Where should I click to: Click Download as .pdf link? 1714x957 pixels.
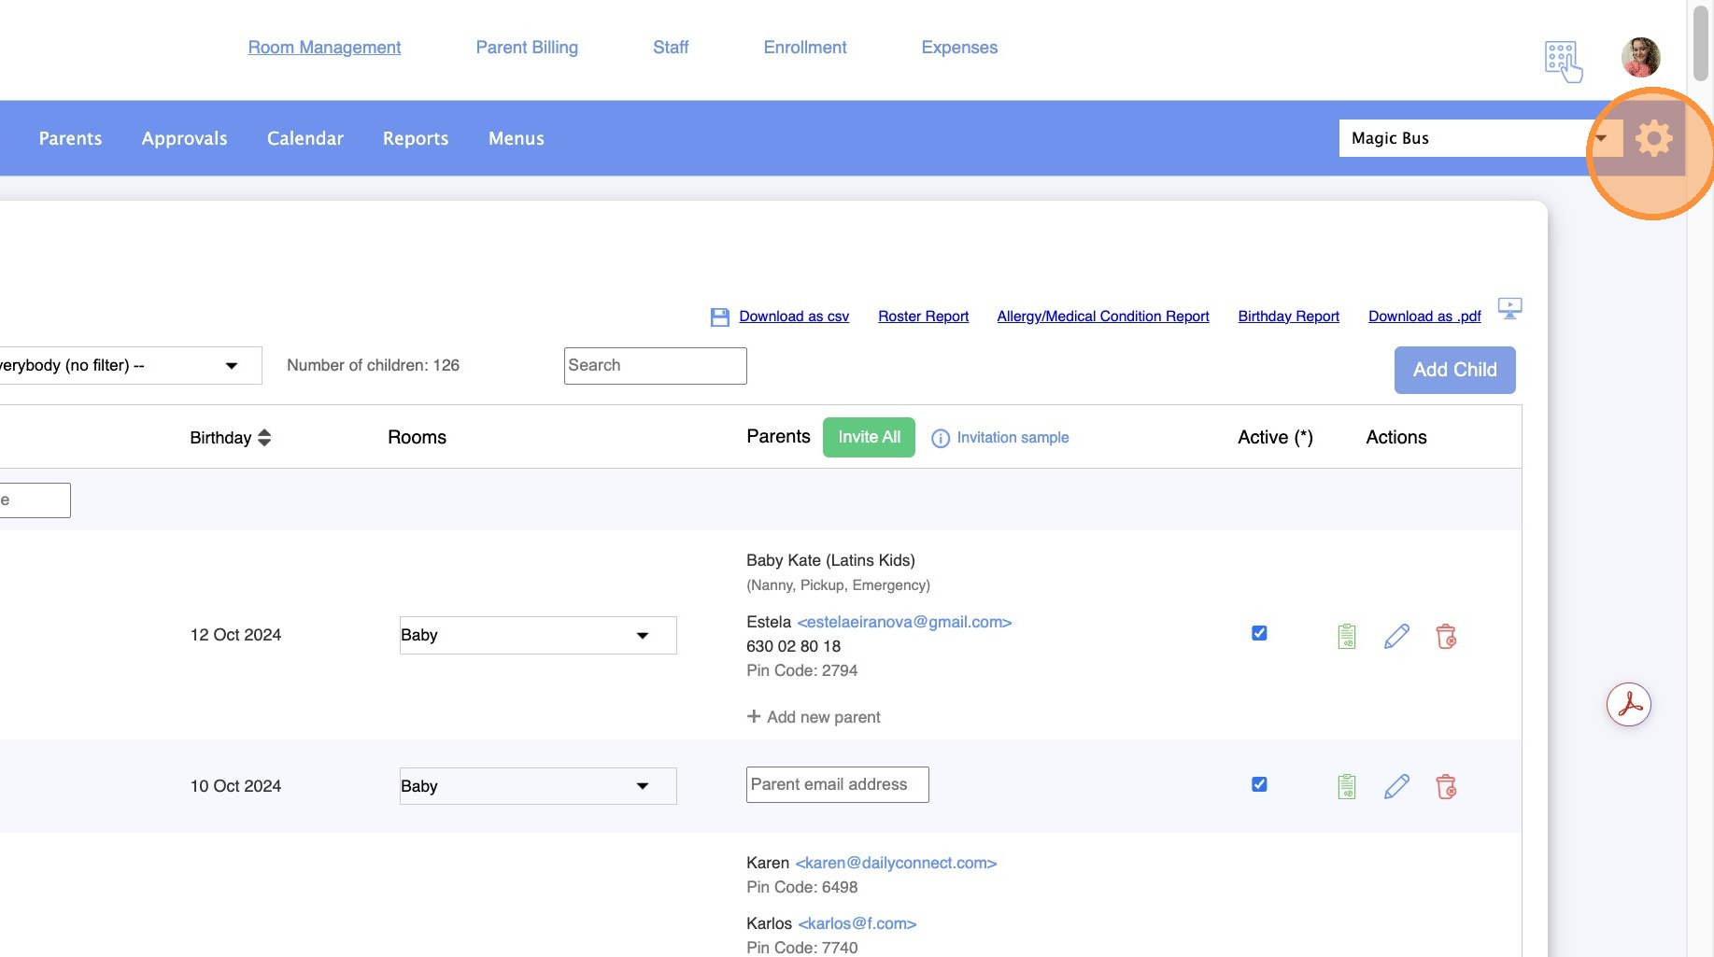click(1424, 317)
